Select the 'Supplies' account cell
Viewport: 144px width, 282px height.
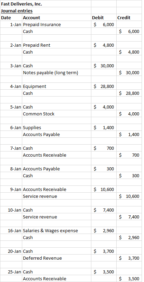click(x=56, y=127)
